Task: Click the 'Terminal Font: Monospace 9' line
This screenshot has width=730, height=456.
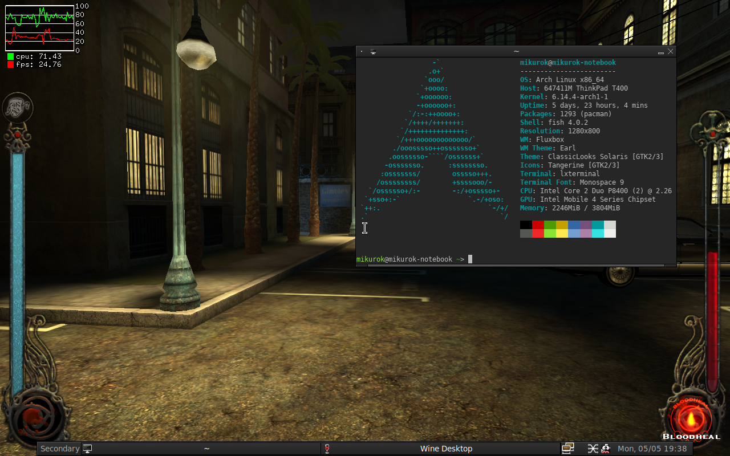Action: click(x=572, y=182)
